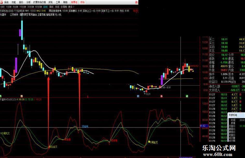Click the blue 财 marker under the chart
Viewport: 245px width, 158px height.
click(138, 96)
